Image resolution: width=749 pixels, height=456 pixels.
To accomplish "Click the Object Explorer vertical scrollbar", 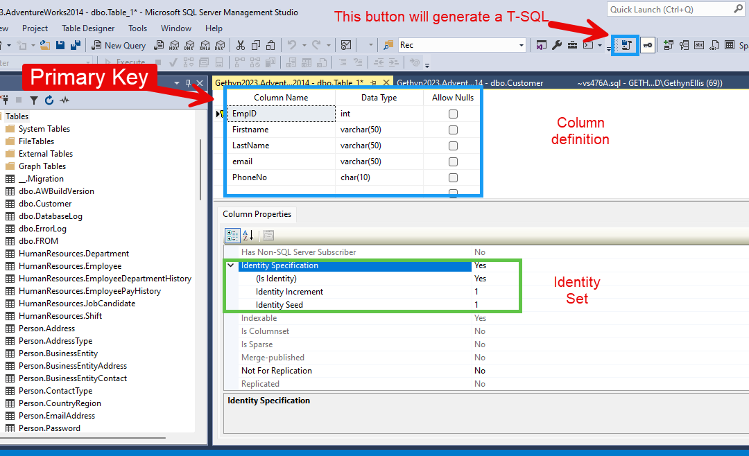I will [200, 170].
